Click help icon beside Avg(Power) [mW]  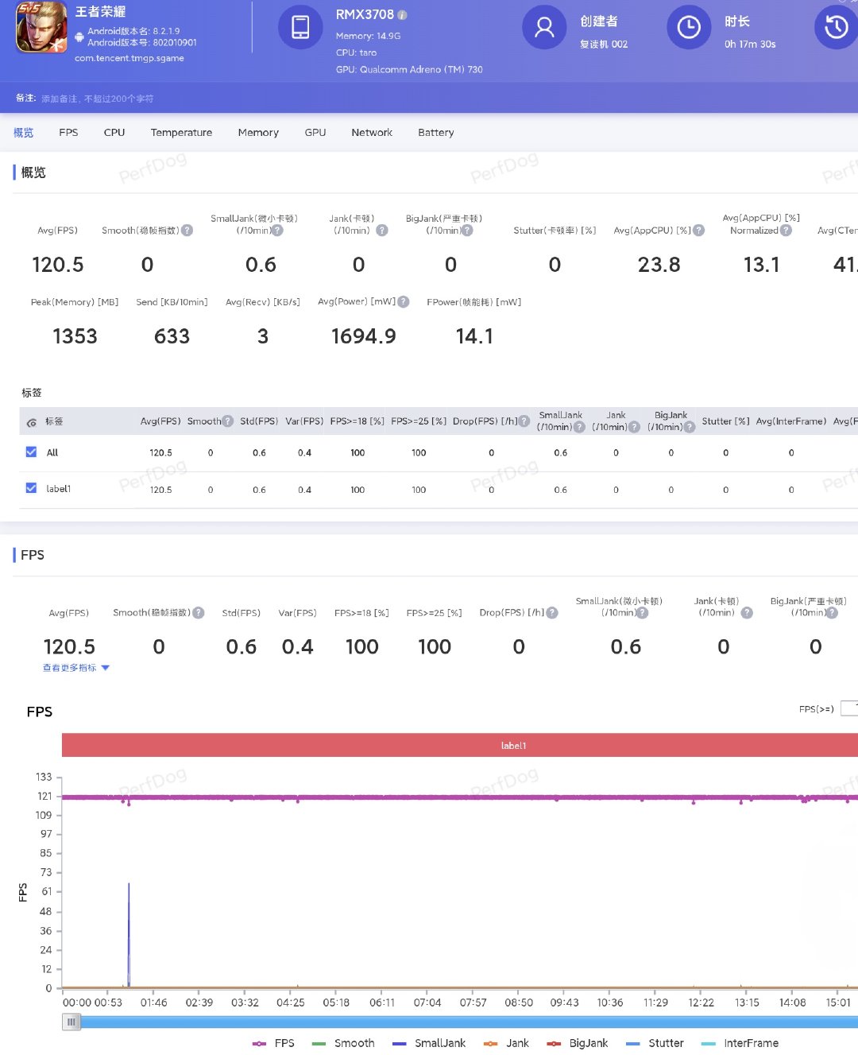click(x=404, y=301)
